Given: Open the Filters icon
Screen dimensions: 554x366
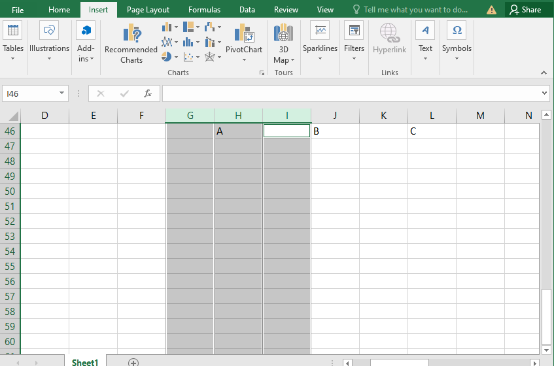Looking at the screenshot, I should 354,30.
